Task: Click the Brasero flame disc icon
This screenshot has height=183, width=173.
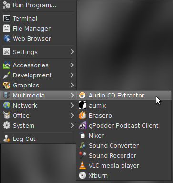Action: coord(82,115)
